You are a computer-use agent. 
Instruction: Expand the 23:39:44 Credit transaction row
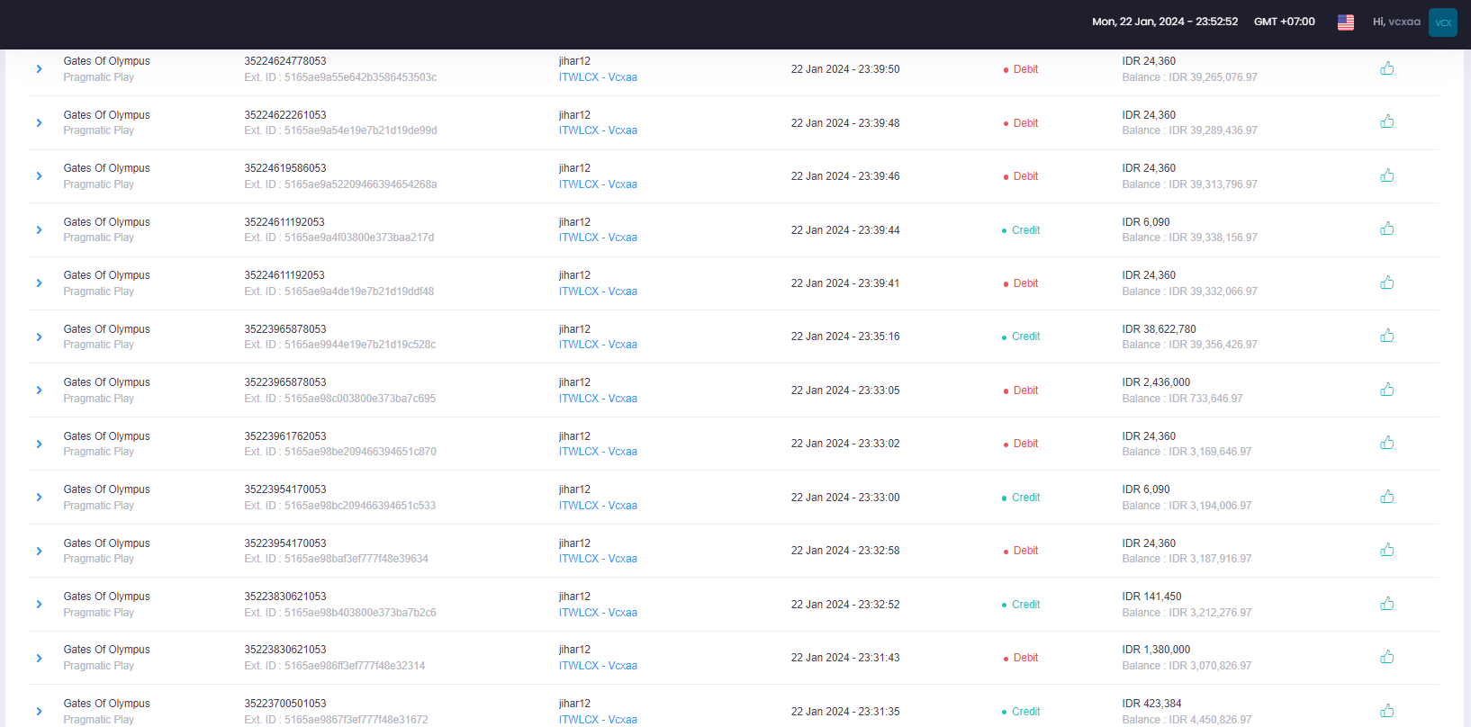tap(39, 229)
